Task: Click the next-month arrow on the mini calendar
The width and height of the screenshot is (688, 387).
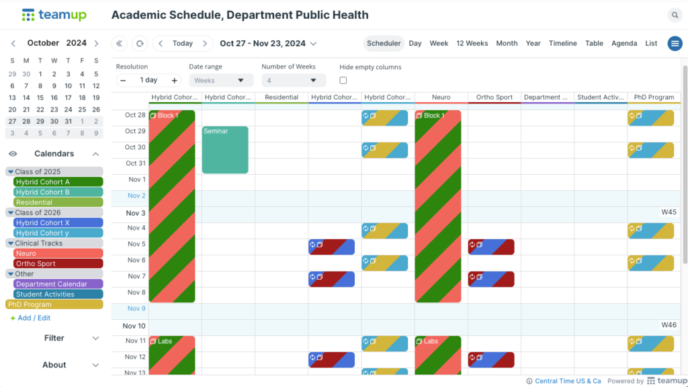Action: pyautogui.click(x=95, y=43)
